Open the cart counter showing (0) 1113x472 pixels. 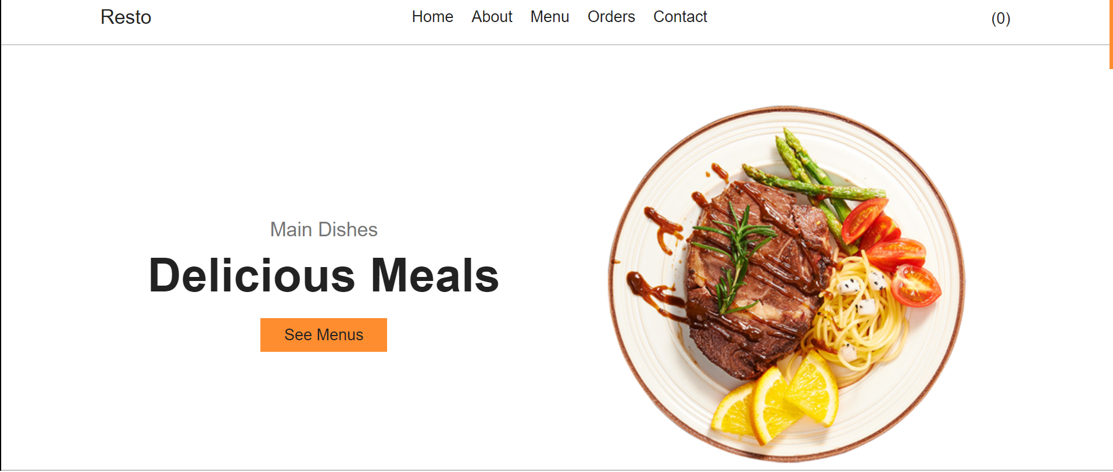point(1000,19)
